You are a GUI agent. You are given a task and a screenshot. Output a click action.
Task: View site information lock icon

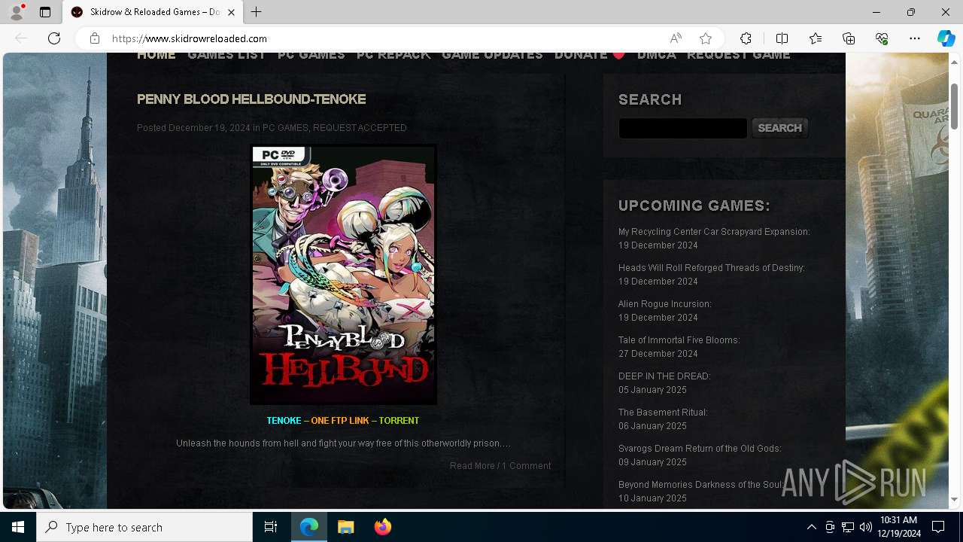pos(95,38)
